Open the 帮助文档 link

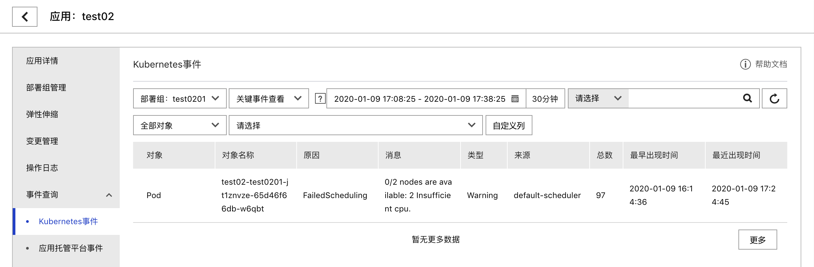[771, 64]
